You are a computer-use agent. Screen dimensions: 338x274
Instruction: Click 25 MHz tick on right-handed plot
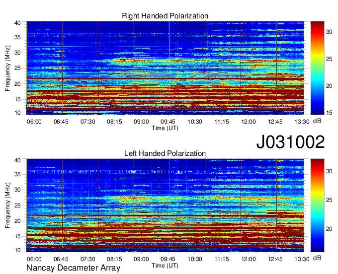pyautogui.click(x=18, y=68)
